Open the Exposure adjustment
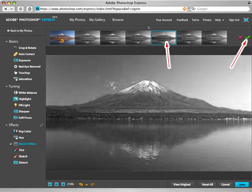This screenshot has height=192, width=252. click(22, 60)
